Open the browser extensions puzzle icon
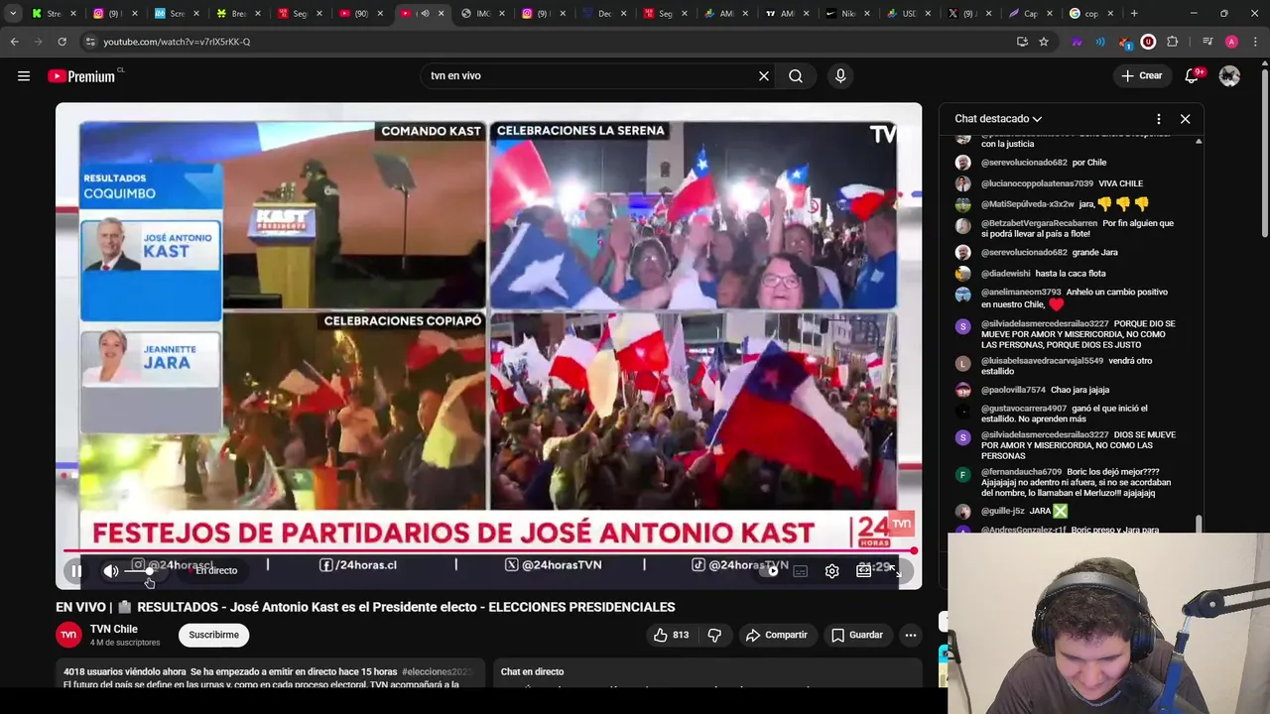Screen dimensions: 1270x714 tap(1173, 42)
